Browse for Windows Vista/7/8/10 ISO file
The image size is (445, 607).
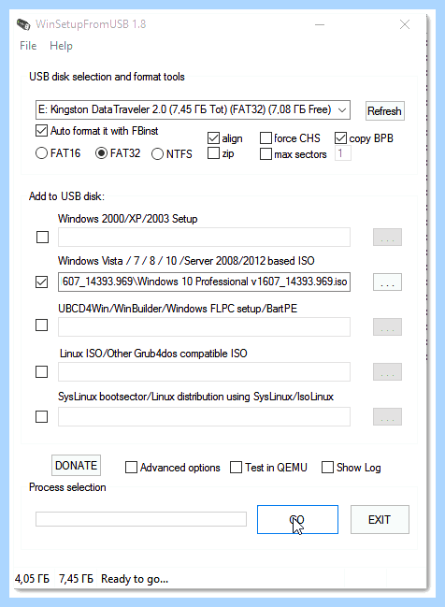[x=387, y=282]
